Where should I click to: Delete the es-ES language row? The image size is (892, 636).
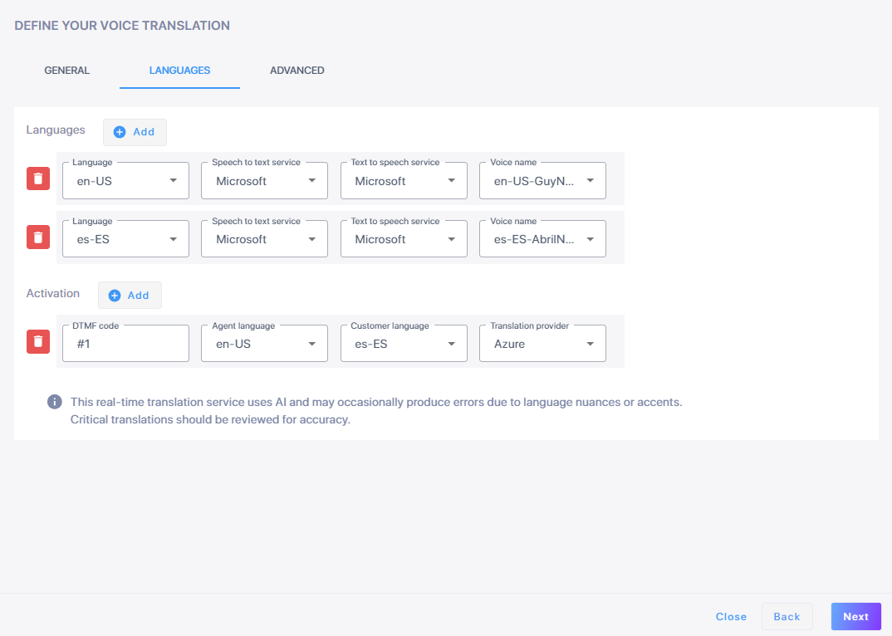38,237
